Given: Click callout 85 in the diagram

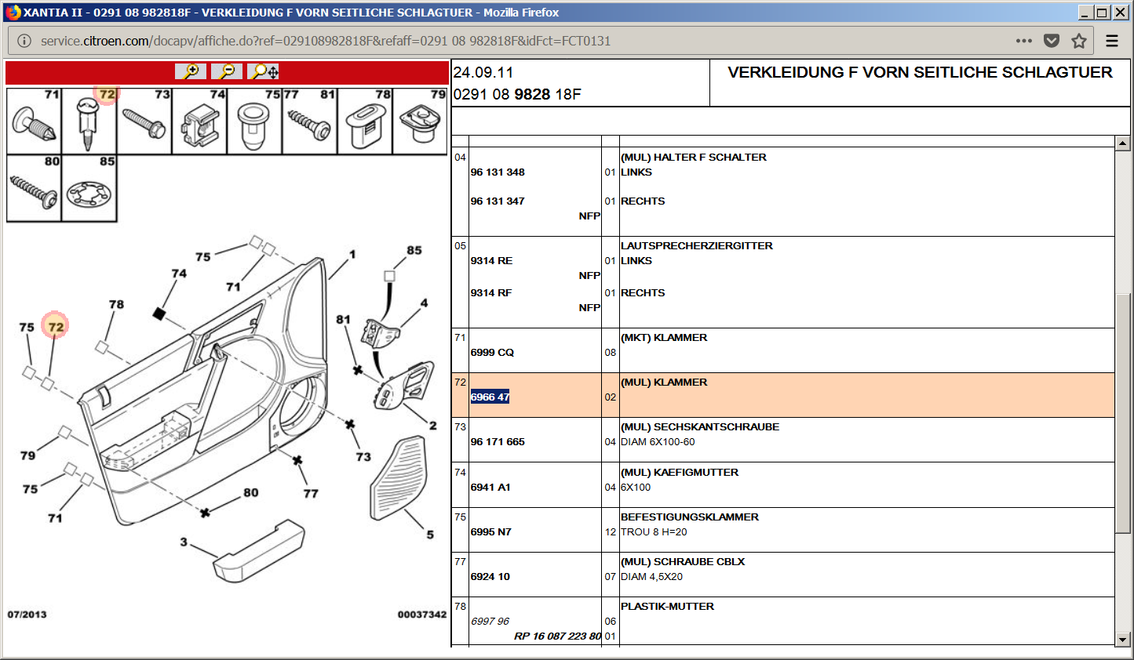Looking at the screenshot, I should (414, 250).
